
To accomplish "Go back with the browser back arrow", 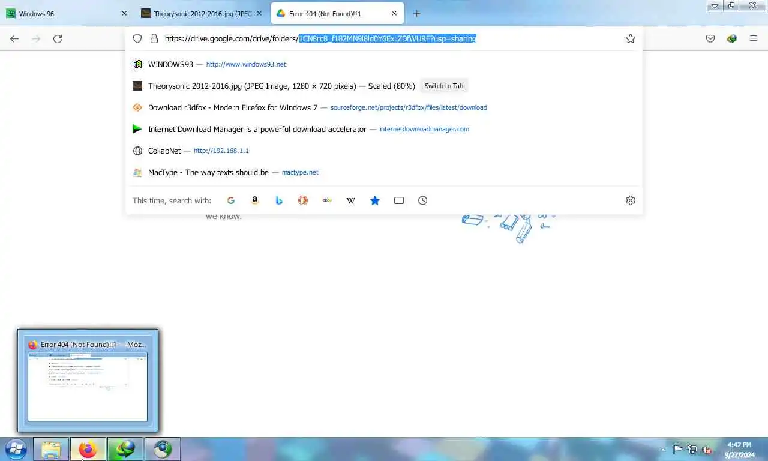I will tap(14, 38).
